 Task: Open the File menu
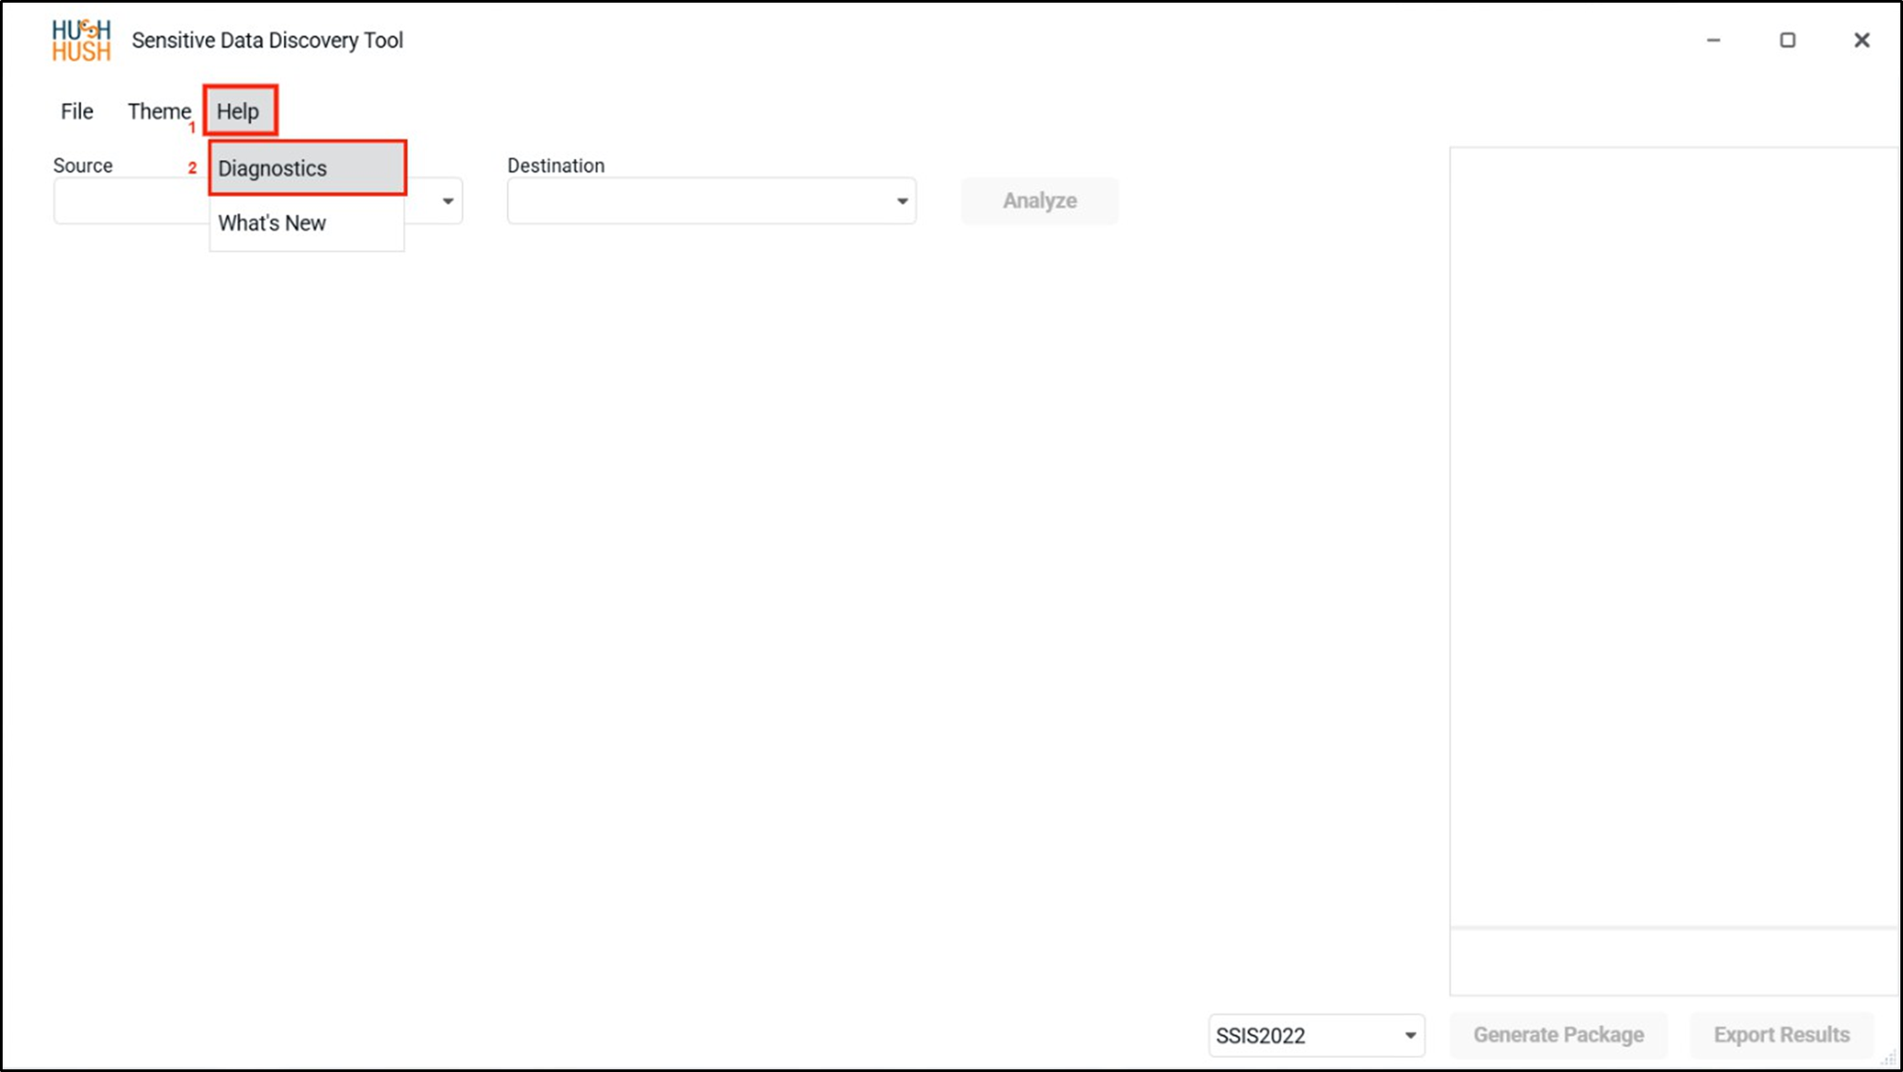point(77,111)
